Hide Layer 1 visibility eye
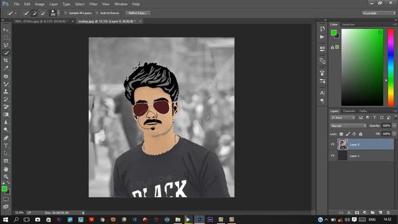This screenshot has width=398, height=224. point(333,156)
